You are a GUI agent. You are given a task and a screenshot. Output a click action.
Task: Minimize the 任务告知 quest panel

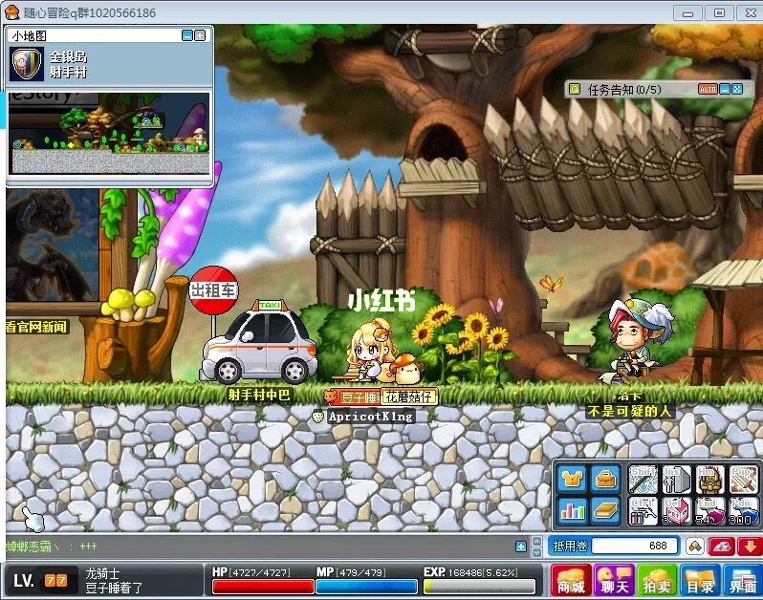point(725,89)
